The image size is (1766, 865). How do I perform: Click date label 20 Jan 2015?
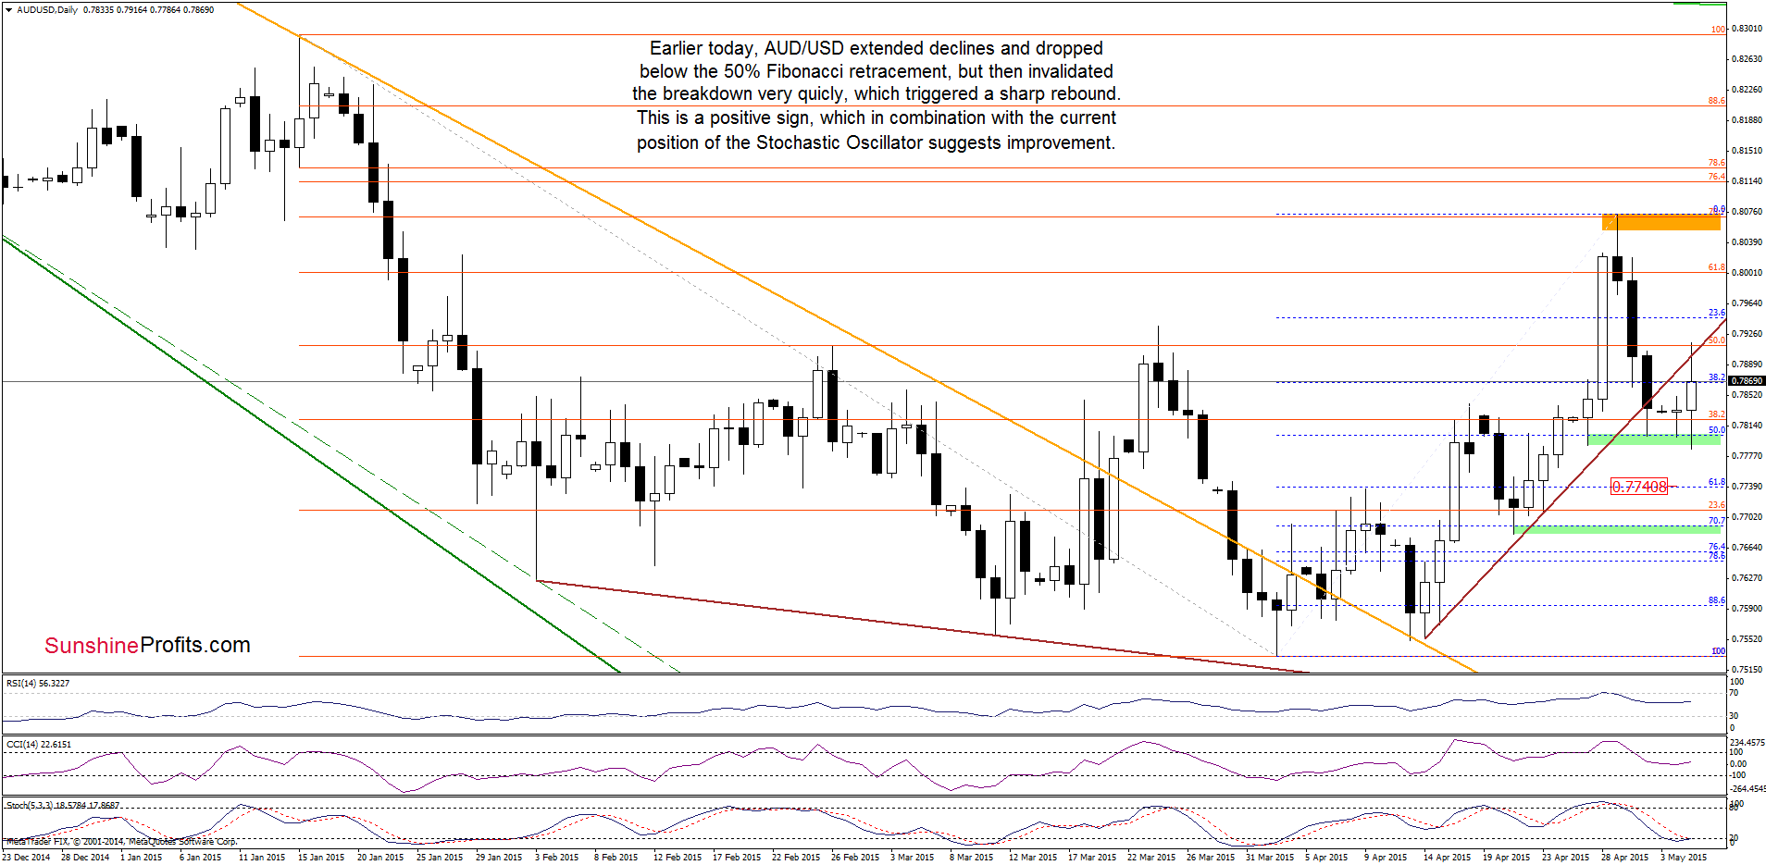(380, 858)
